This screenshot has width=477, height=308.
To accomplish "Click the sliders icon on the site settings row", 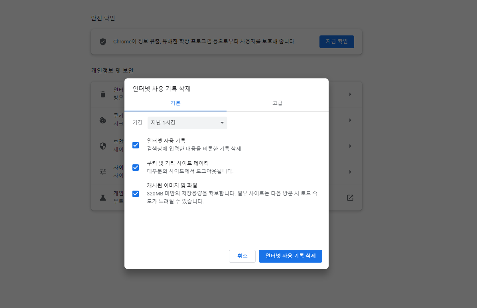I will 103,172.
